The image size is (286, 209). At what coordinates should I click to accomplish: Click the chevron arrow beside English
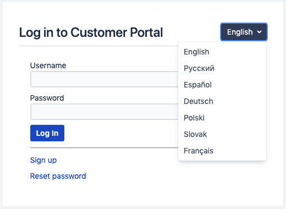tap(259, 32)
